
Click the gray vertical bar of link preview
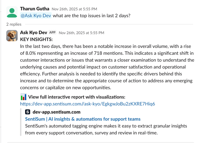pos(21,122)
